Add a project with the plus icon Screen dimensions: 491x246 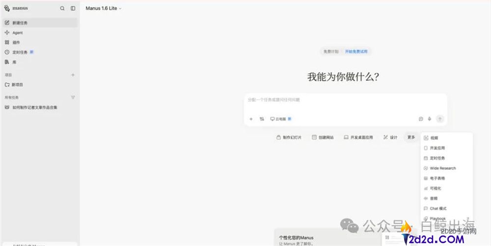pos(73,75)
